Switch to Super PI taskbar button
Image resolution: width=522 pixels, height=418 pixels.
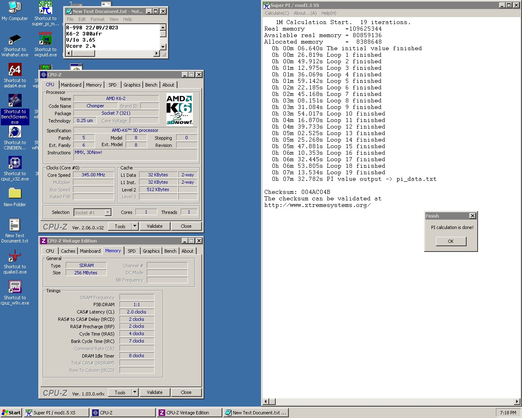[x=56, y=413]
